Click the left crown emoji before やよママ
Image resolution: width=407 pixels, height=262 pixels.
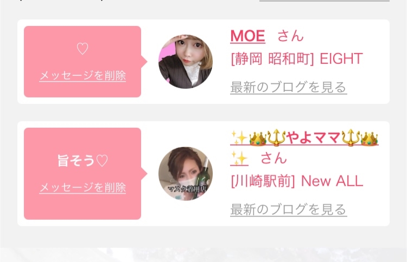[x=257, y=138]
